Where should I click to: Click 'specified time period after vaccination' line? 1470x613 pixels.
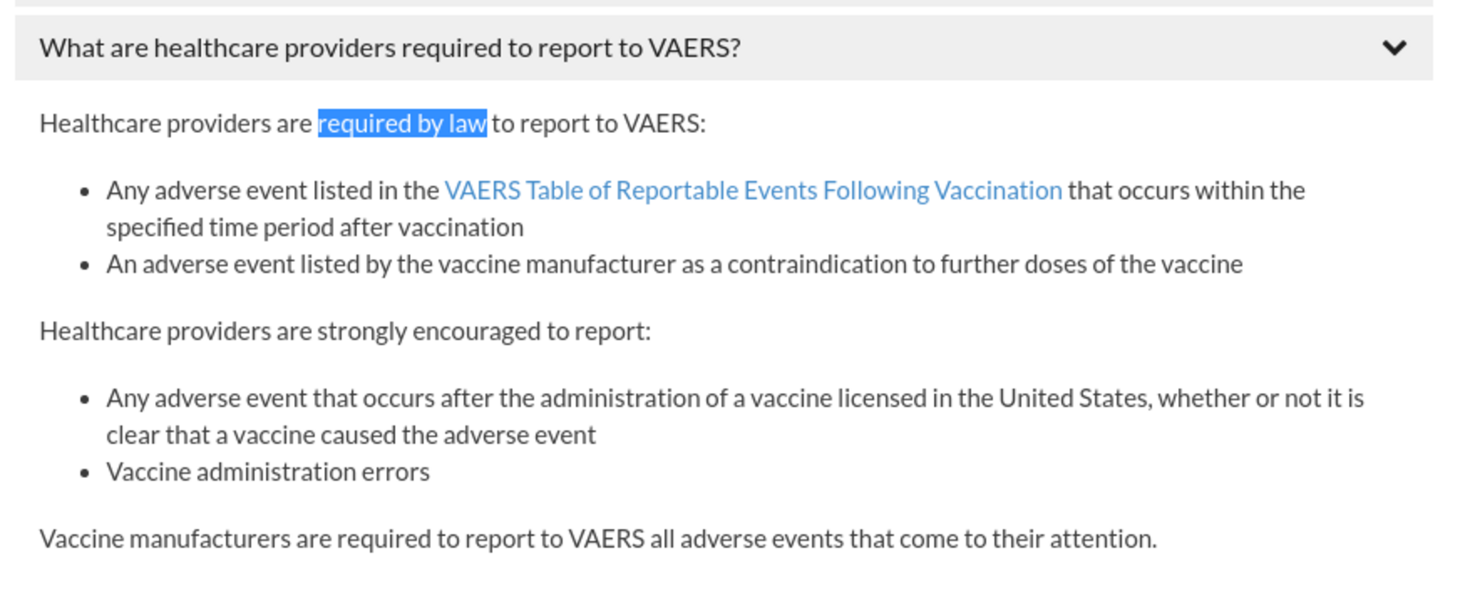tap(315, 228)
